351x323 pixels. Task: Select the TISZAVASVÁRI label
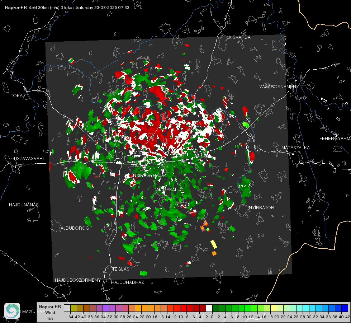tap(28, 159)
